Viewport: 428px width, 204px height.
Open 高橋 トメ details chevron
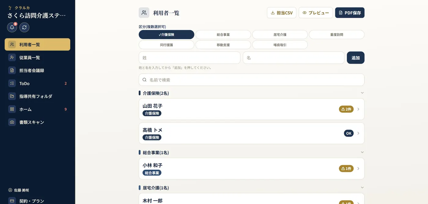click(358, 133)
